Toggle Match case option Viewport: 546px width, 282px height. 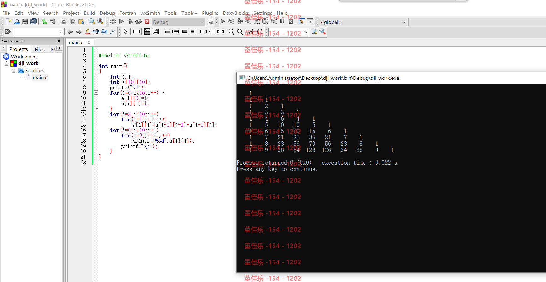point(104,32)
